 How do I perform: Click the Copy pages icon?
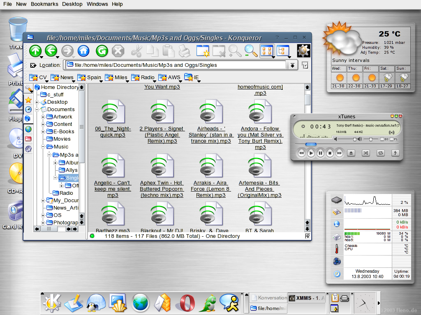tap(152, 50)
